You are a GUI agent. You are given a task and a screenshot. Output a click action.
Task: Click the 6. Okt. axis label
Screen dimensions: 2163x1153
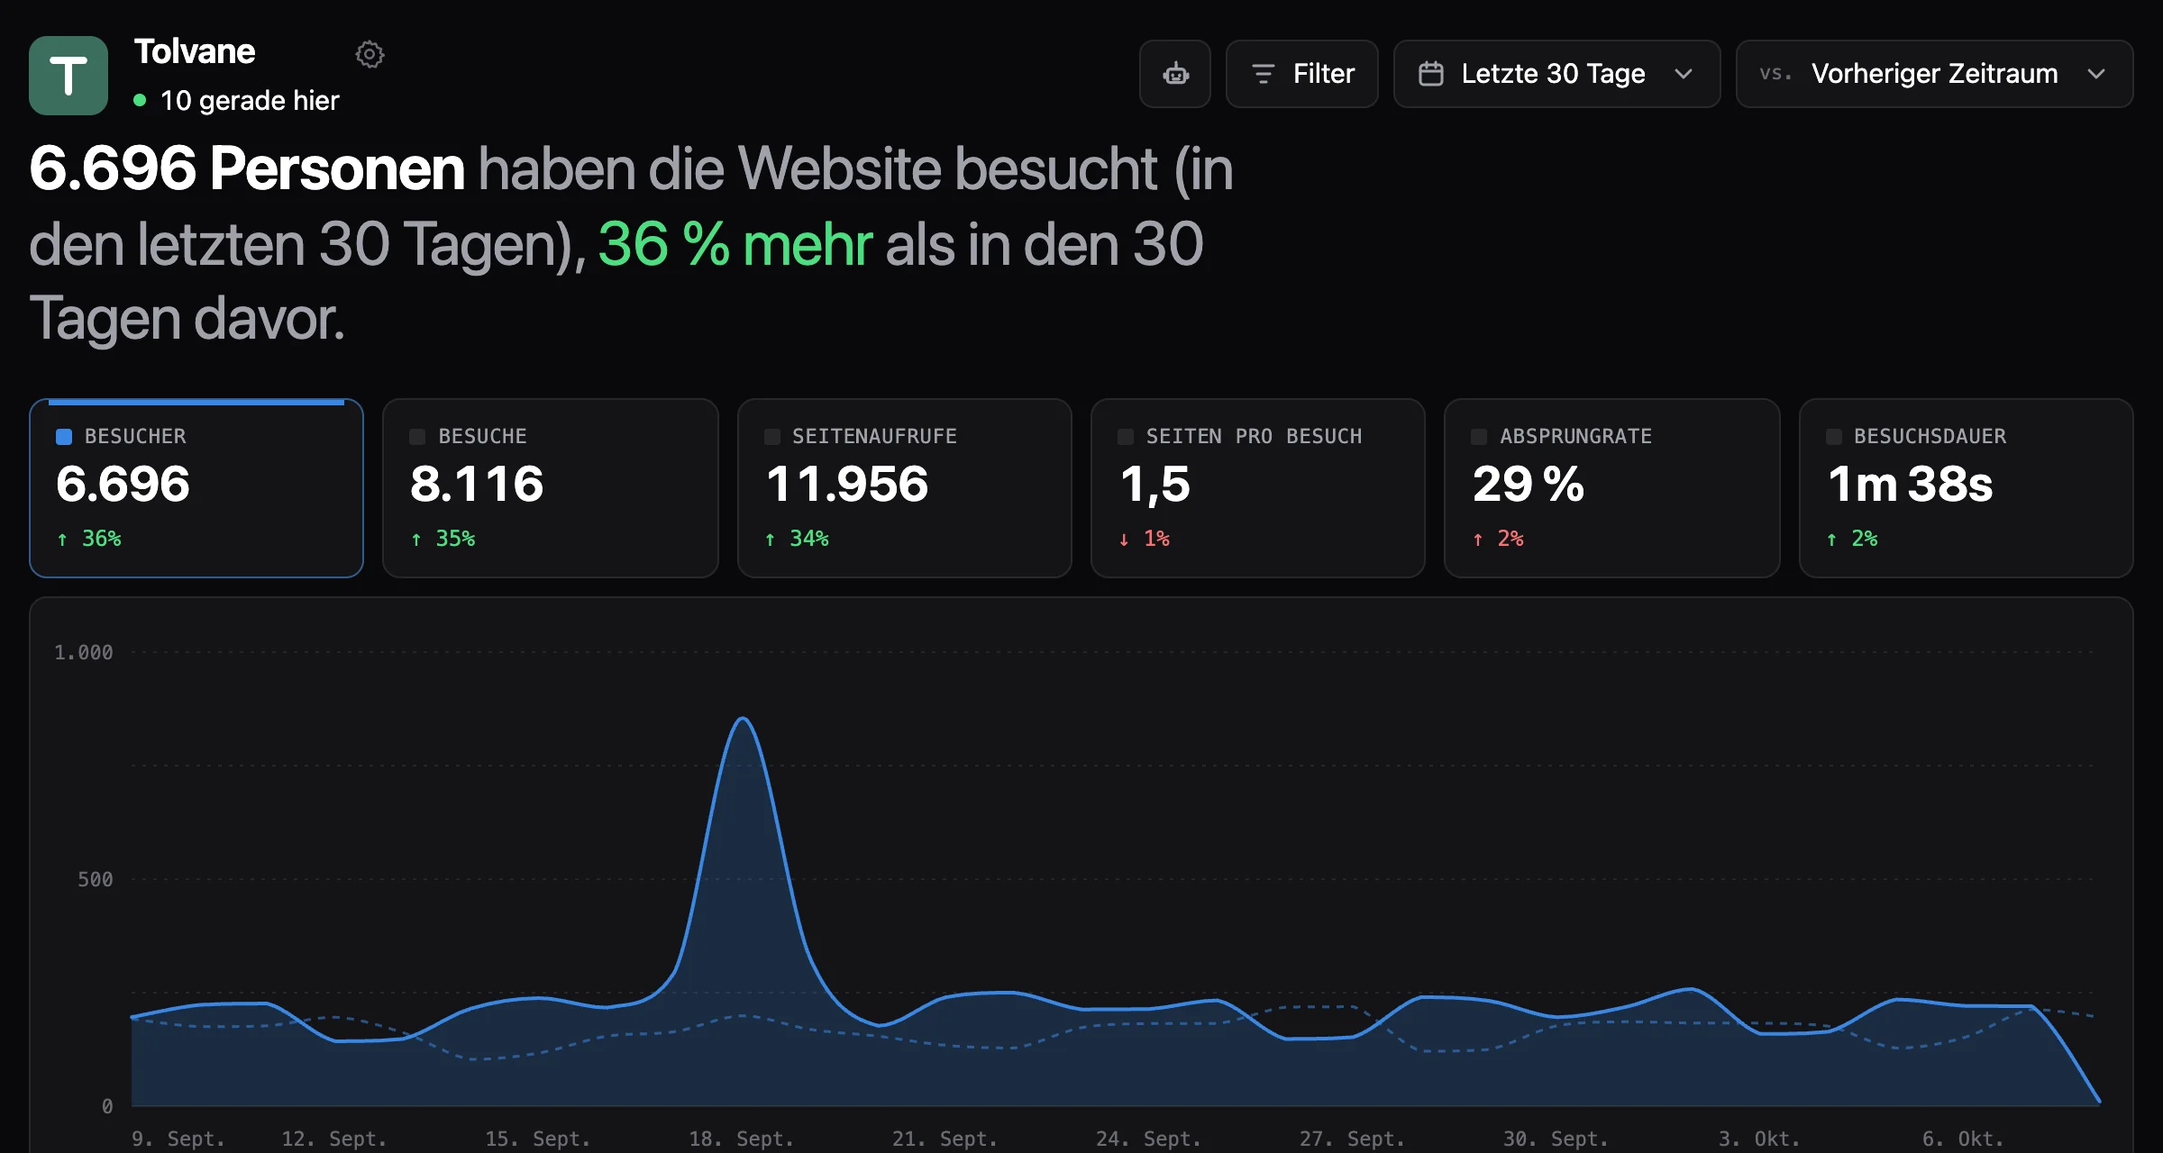[1963, 1139]
